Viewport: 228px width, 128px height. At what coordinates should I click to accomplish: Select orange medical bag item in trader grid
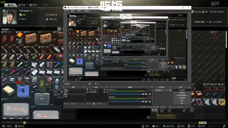click(x=31, y=38)
